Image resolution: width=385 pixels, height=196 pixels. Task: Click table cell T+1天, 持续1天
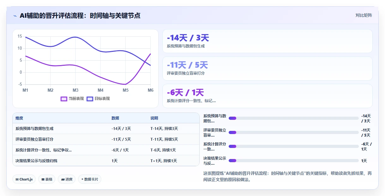[164, 161]
